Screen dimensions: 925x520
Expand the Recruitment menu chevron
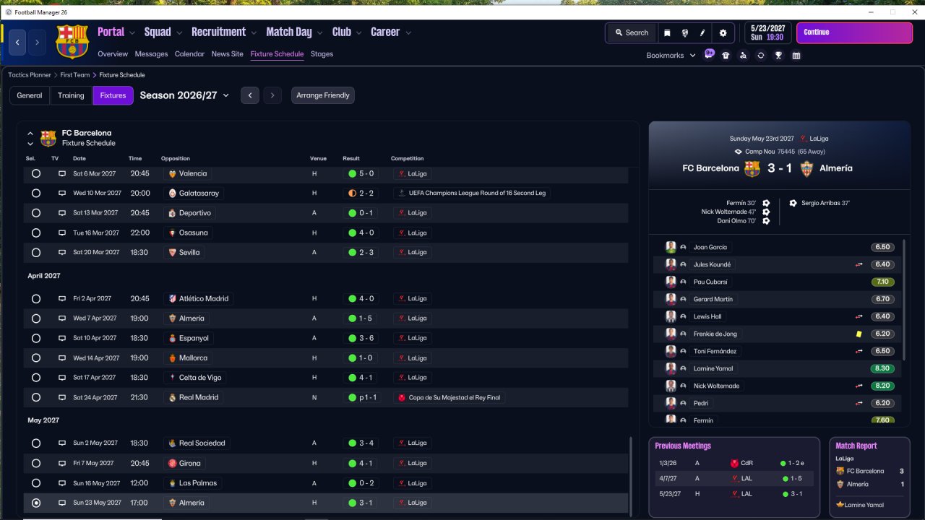coord(254,32)
